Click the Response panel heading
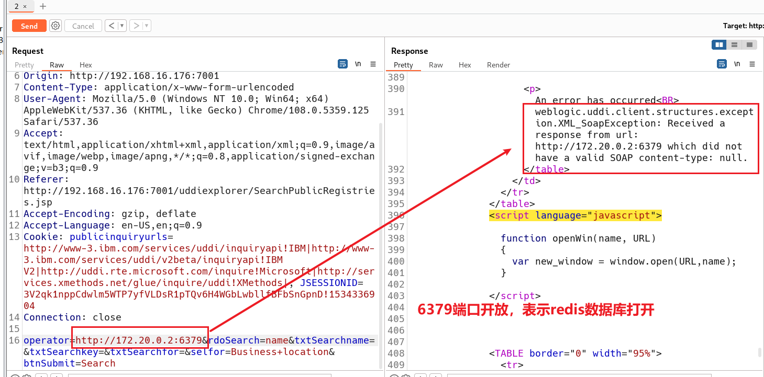 point(409,51)
